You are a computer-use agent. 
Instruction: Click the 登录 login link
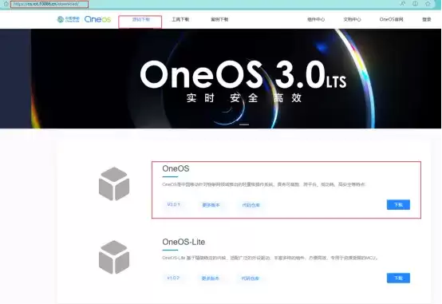pos(427,19)
